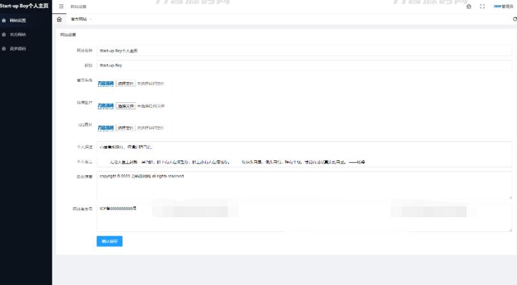Click 确认保存 submit button
Viewport: 517px width, 285px height.
click(109, 242)
